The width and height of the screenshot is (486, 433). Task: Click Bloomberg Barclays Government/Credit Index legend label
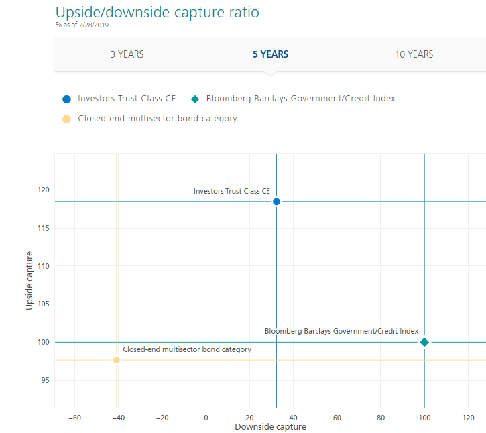coord(301,99)
